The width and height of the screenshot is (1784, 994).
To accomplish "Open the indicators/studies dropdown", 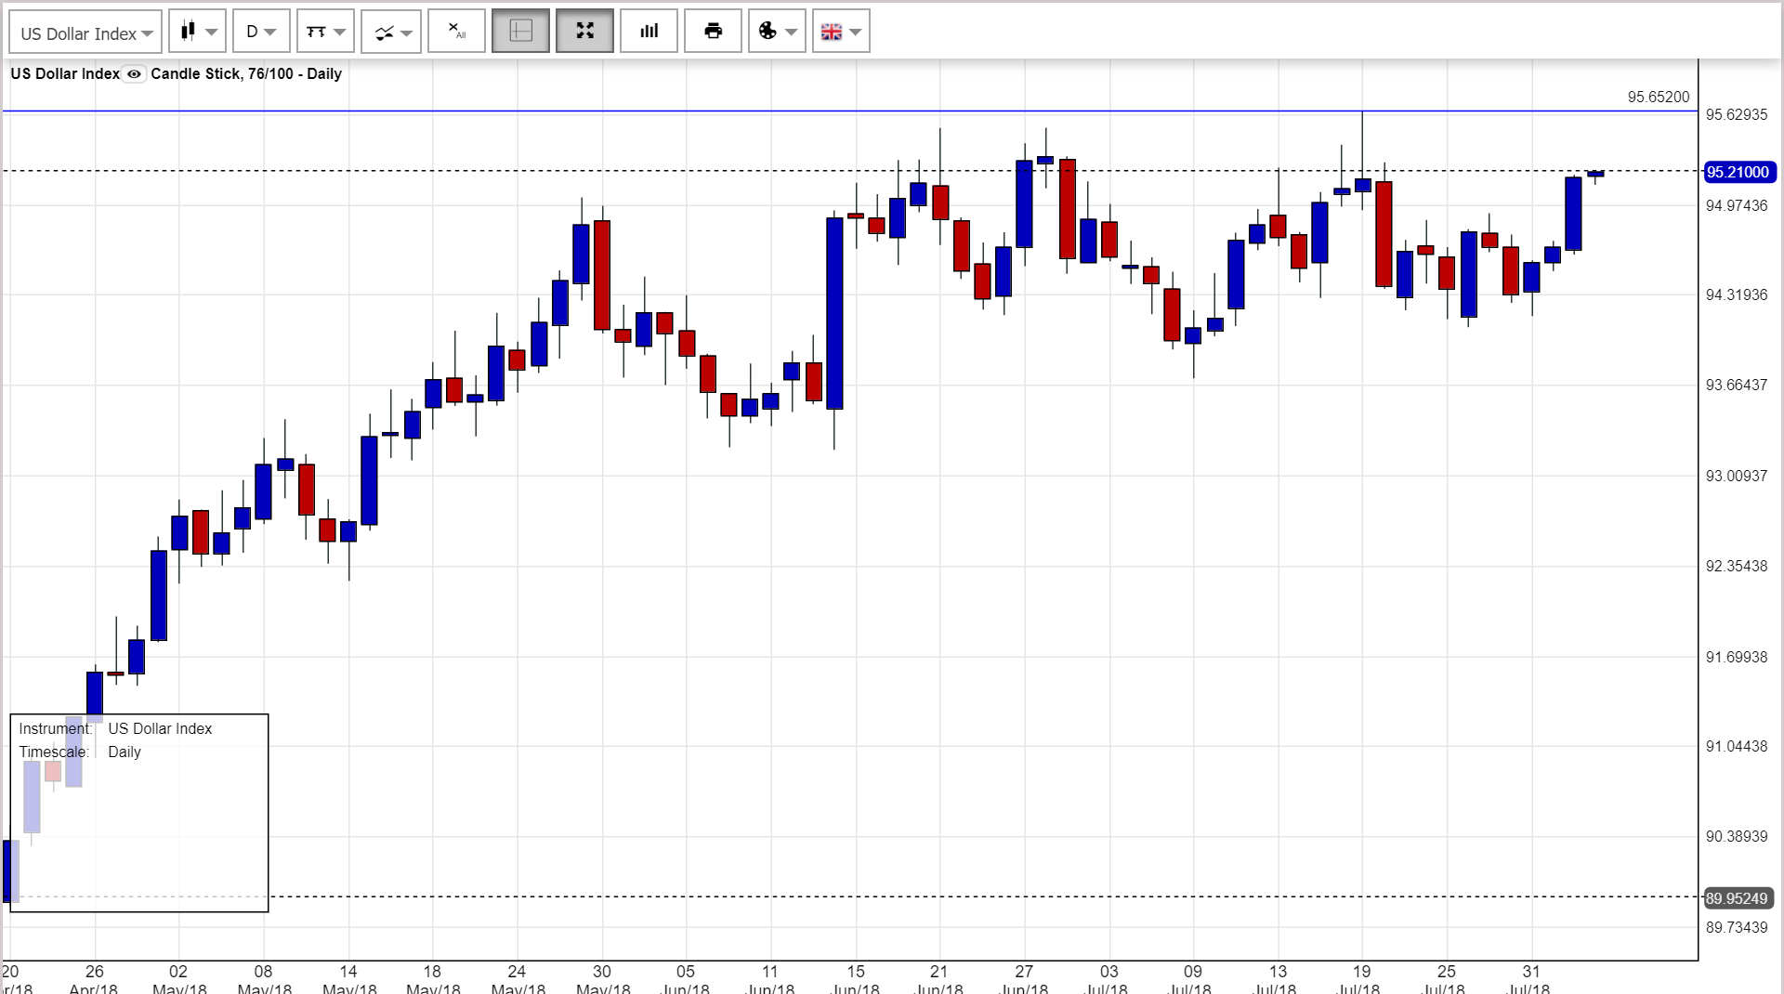I will (x=391, y=33).
